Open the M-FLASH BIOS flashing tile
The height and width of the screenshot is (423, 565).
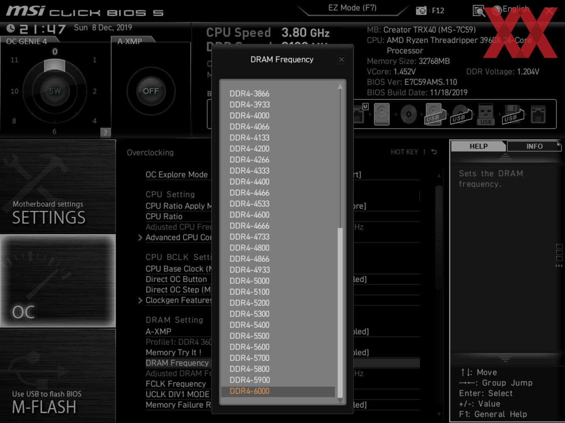(x=58, y=375)
